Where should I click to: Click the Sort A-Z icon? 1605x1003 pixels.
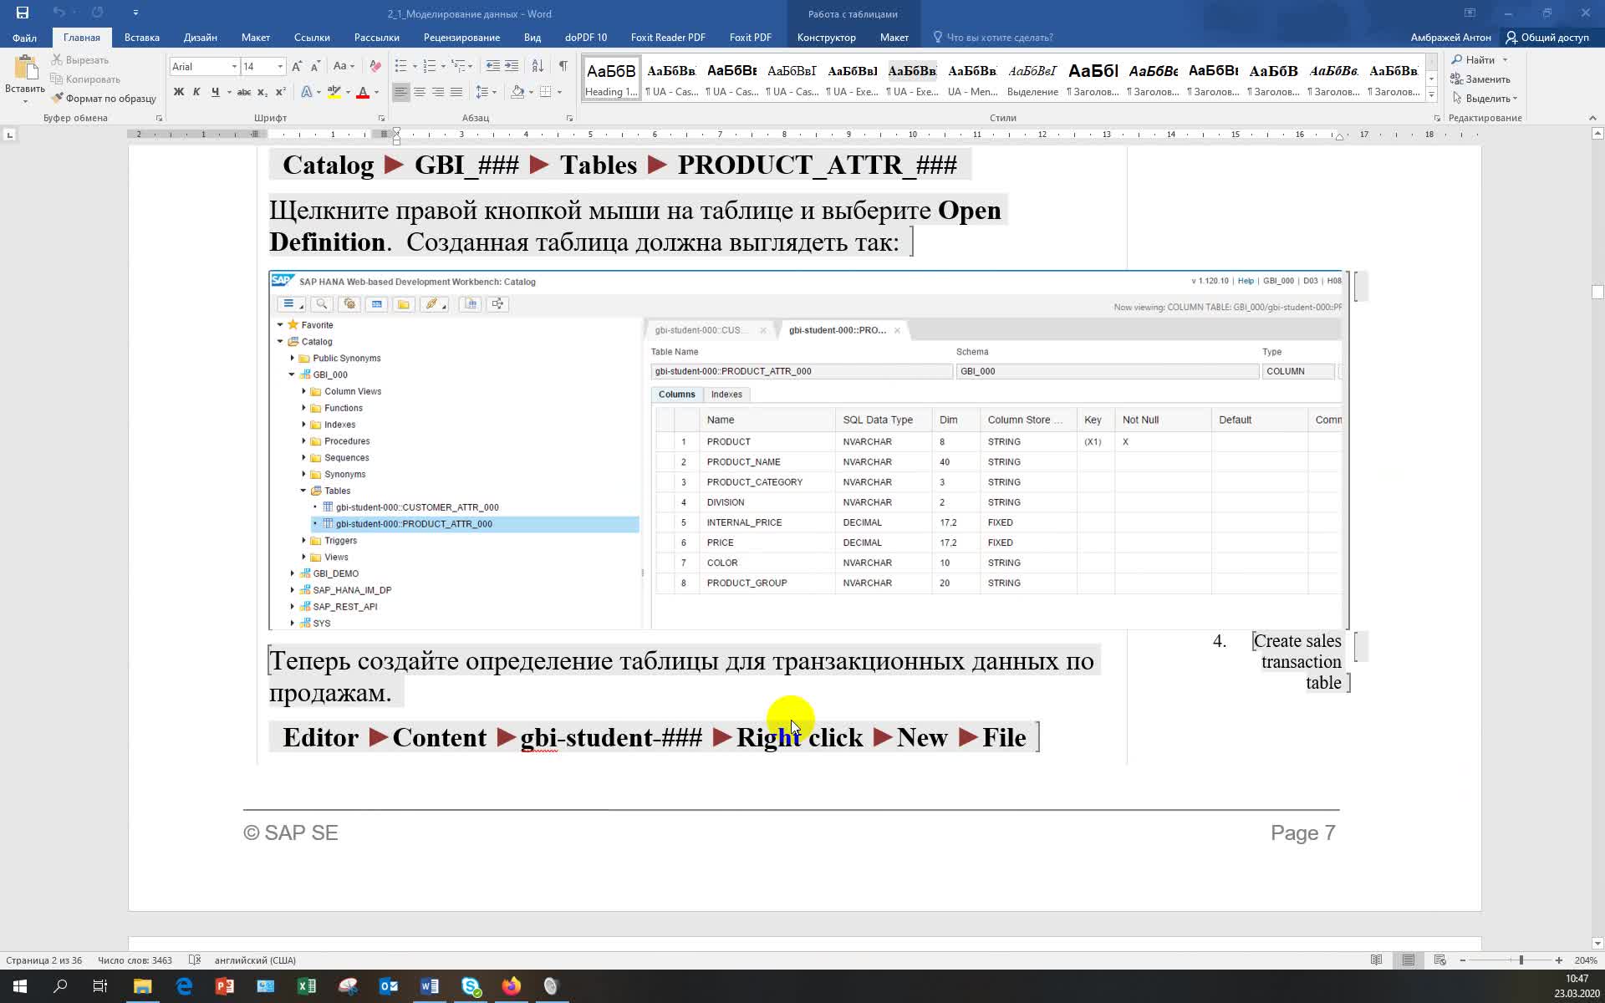point(538,66)
